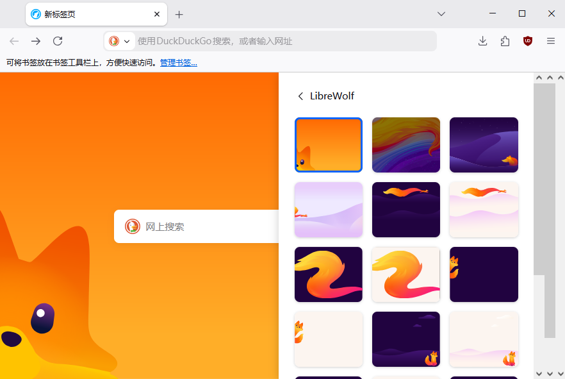The height and width of the screenshot is (379, 565).
Task: Select the cream wallpaper with large fox tail
Action: 405,274
